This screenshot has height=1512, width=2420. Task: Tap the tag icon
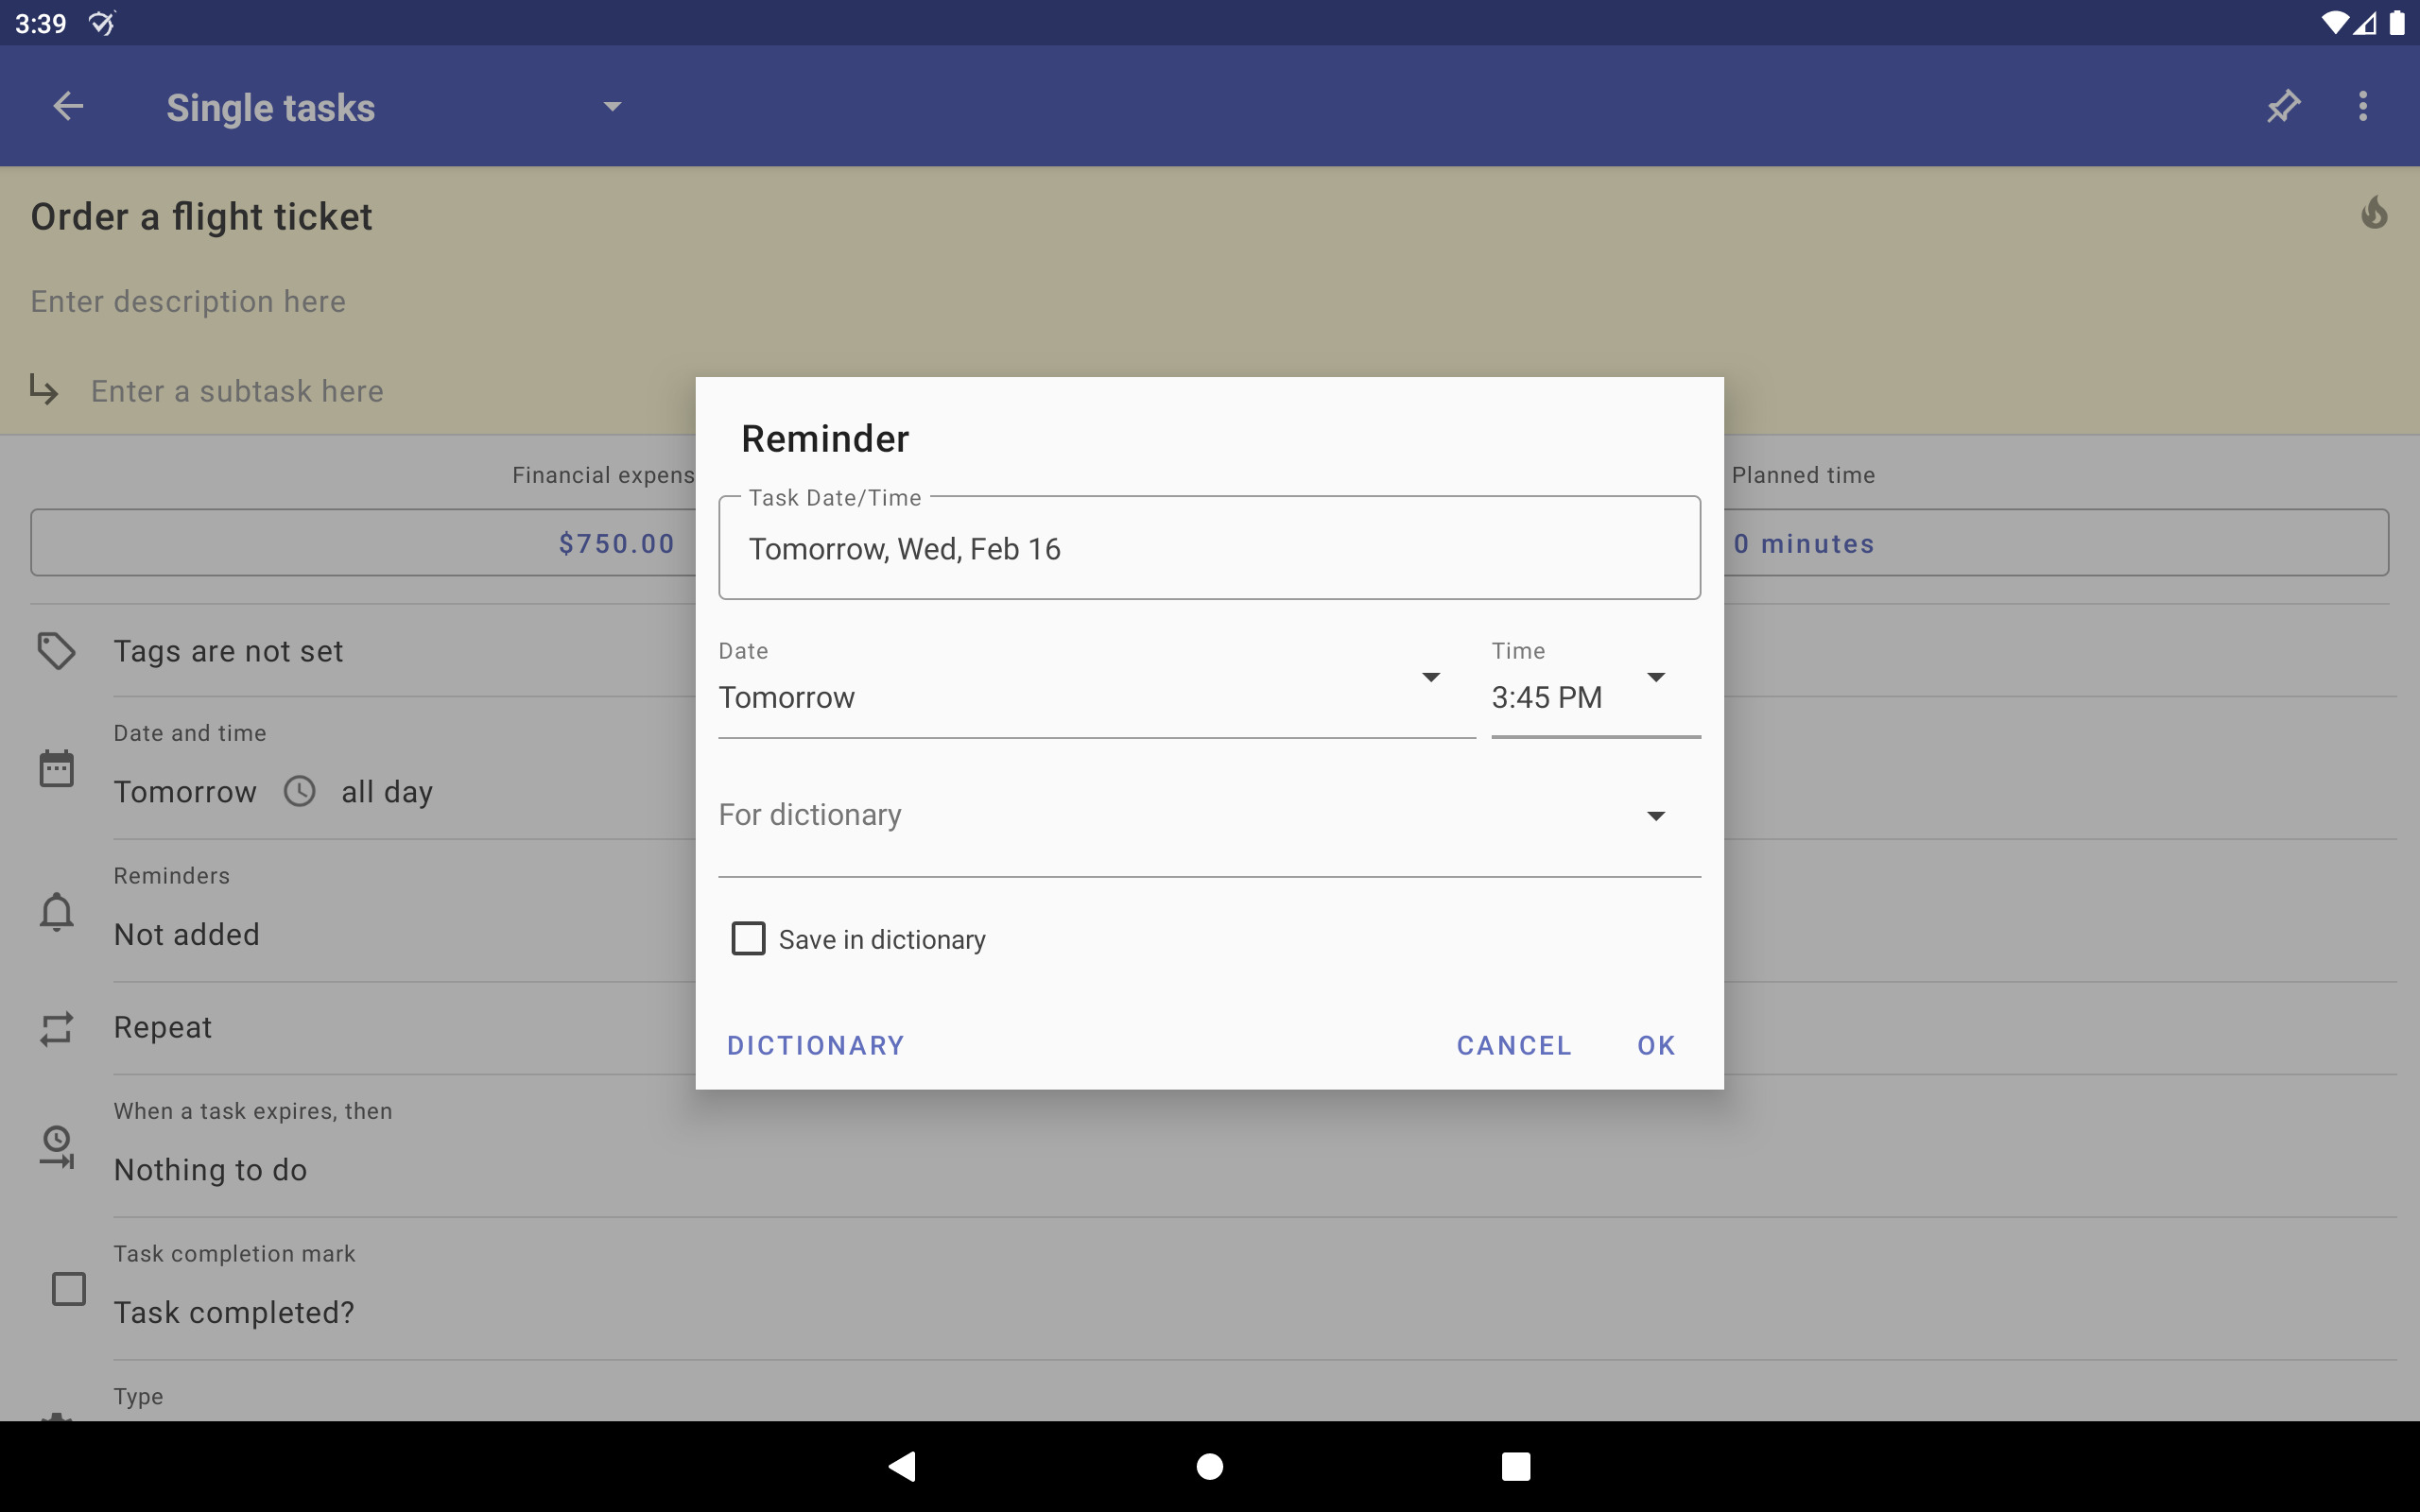(56, 651)
